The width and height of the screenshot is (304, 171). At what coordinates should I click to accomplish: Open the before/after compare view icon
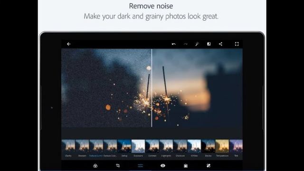click(x=209, y=44)
